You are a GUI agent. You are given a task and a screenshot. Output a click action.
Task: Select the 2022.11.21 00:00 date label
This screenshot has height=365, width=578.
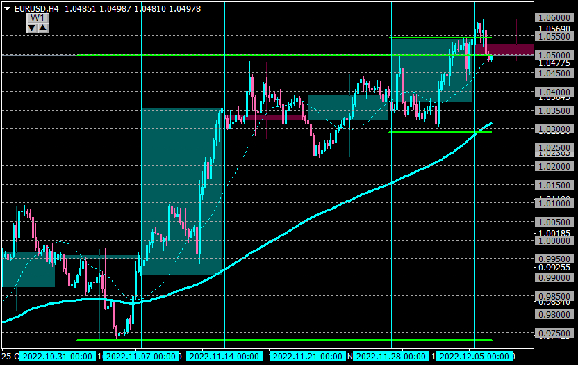point(308,357)
